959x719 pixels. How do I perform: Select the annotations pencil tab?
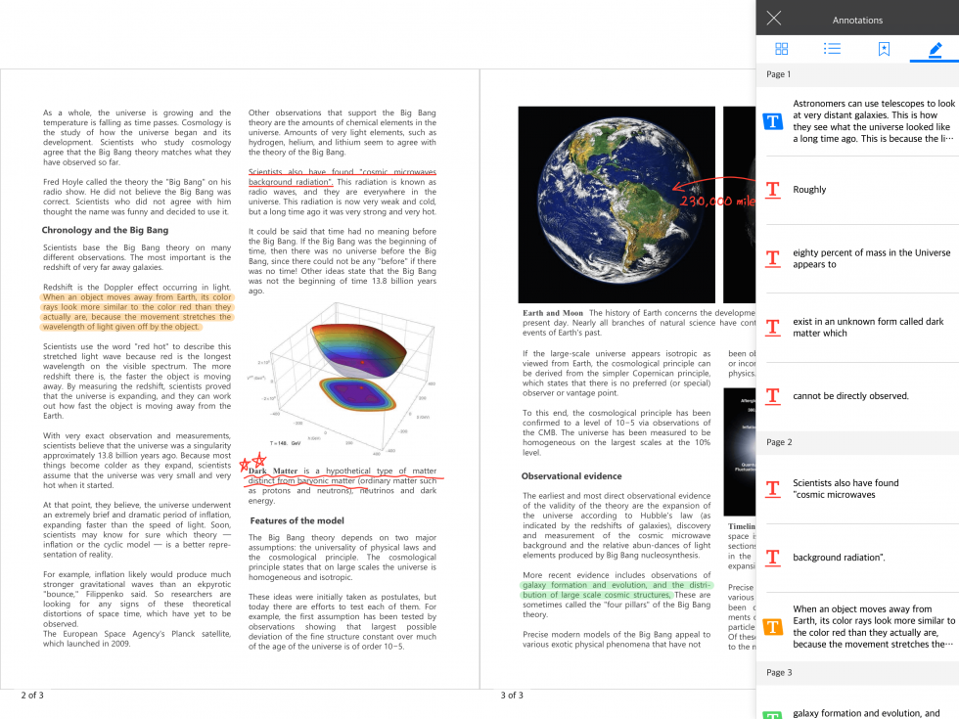pos(936,49)
